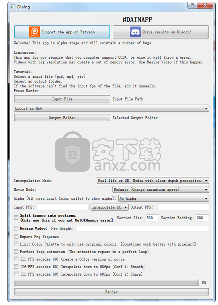The image size is (218, 305).
Task: Close the Dialog window
Action: (205, 5)
